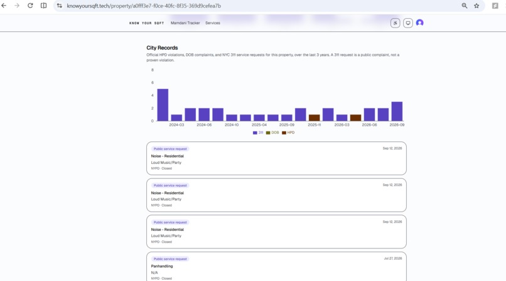
Task: Click the brown HPD bar above 2025-11
Action: (x=315, y=118)
